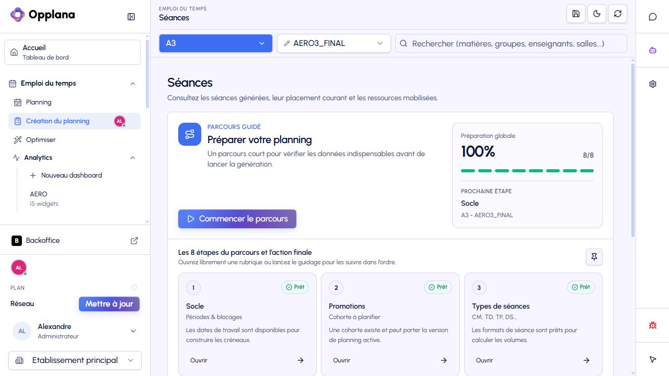Click the preparation progress bar segments
This screenshot has width=669, height=376.
pos(527,171)
